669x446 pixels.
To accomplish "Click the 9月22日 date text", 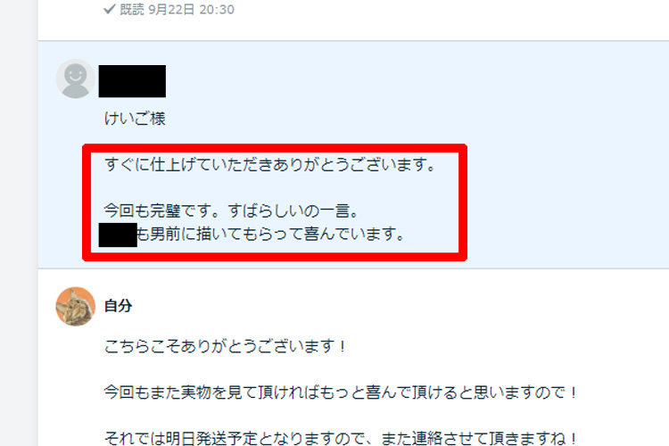I will pos(171,10).
